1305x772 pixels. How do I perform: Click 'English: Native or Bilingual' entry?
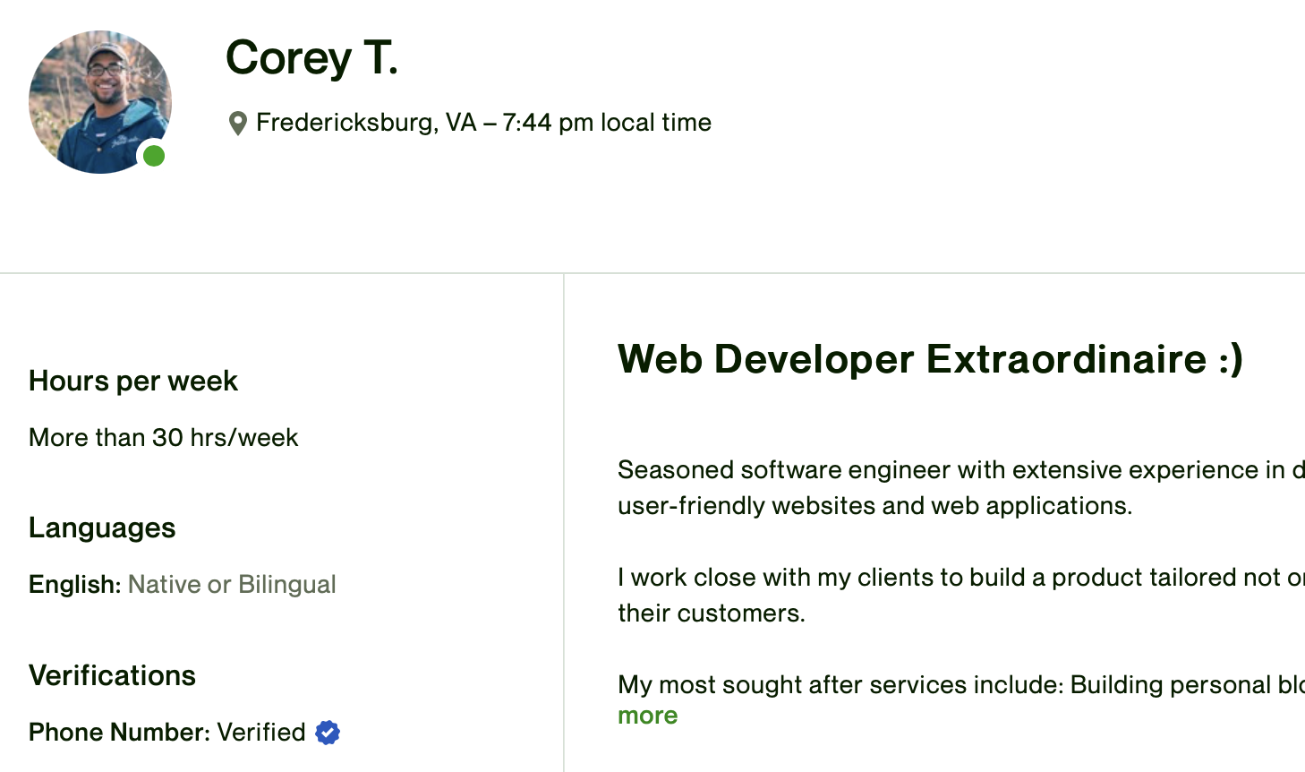[183, 584]
